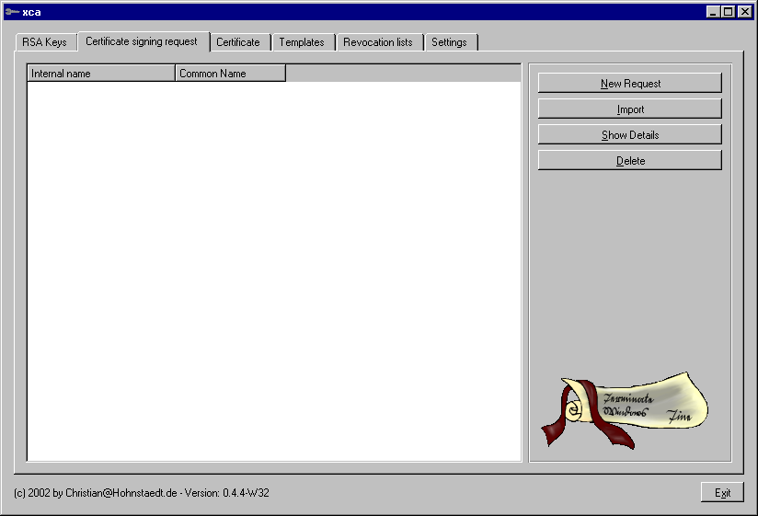Open the Settings tab
The width and height of the screenshot is (758, 516).
pos(449,42)
